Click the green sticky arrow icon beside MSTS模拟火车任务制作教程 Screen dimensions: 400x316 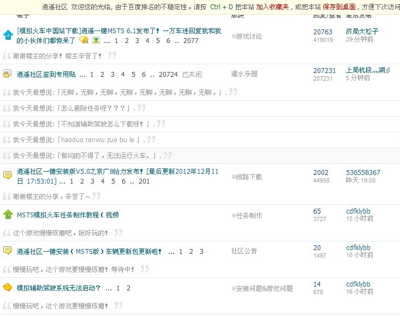(x=8, y=215)
